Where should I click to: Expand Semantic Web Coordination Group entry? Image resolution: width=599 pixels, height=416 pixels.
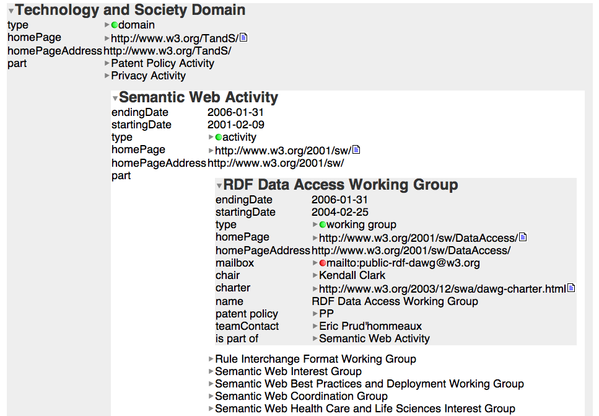coord(211,396)
